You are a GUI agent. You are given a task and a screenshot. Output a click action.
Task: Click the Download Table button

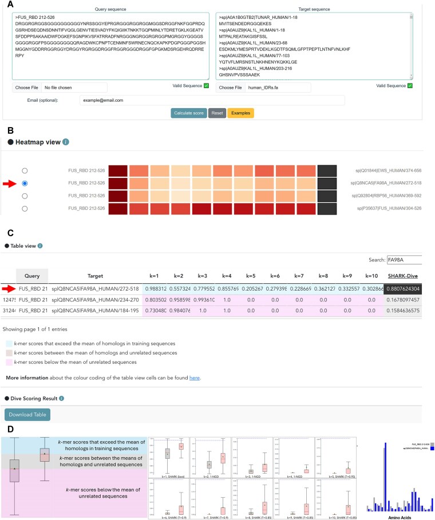point(27,415)
